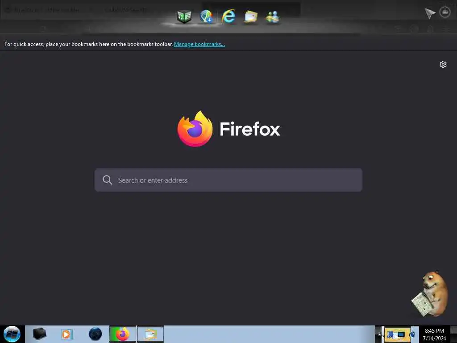Open the mail envelope dock icon
Image resolution: width=457 pixels, height=343 pixels.
(x=251, y=17)
